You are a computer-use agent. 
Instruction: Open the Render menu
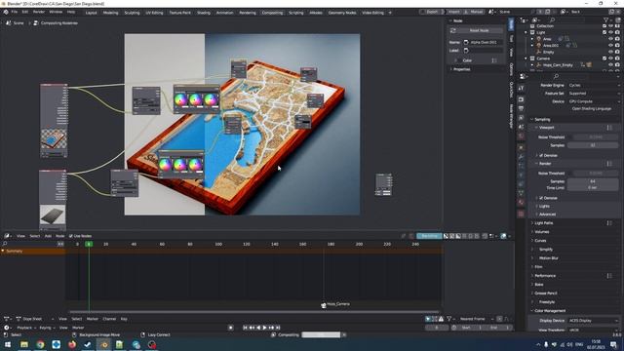point(39,12)
